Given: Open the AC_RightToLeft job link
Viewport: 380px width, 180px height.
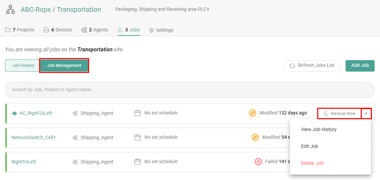Looking at the screenshot, I should 35,113.
